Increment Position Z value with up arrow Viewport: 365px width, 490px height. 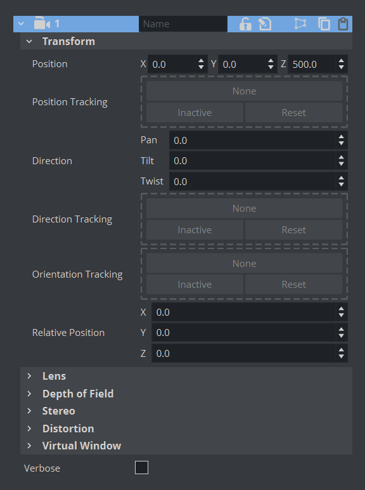click(342, 61)
